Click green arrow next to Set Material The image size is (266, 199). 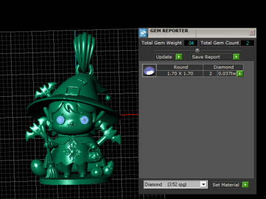(245, 185)
